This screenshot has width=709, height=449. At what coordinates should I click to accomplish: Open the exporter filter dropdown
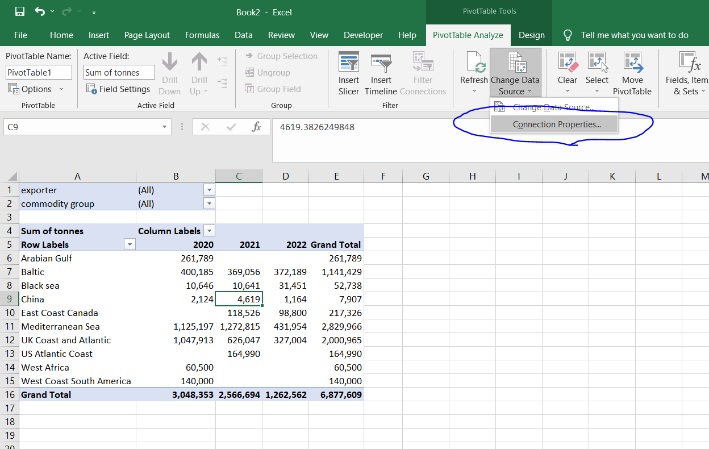pyautogui.click(x=210, y=190)
